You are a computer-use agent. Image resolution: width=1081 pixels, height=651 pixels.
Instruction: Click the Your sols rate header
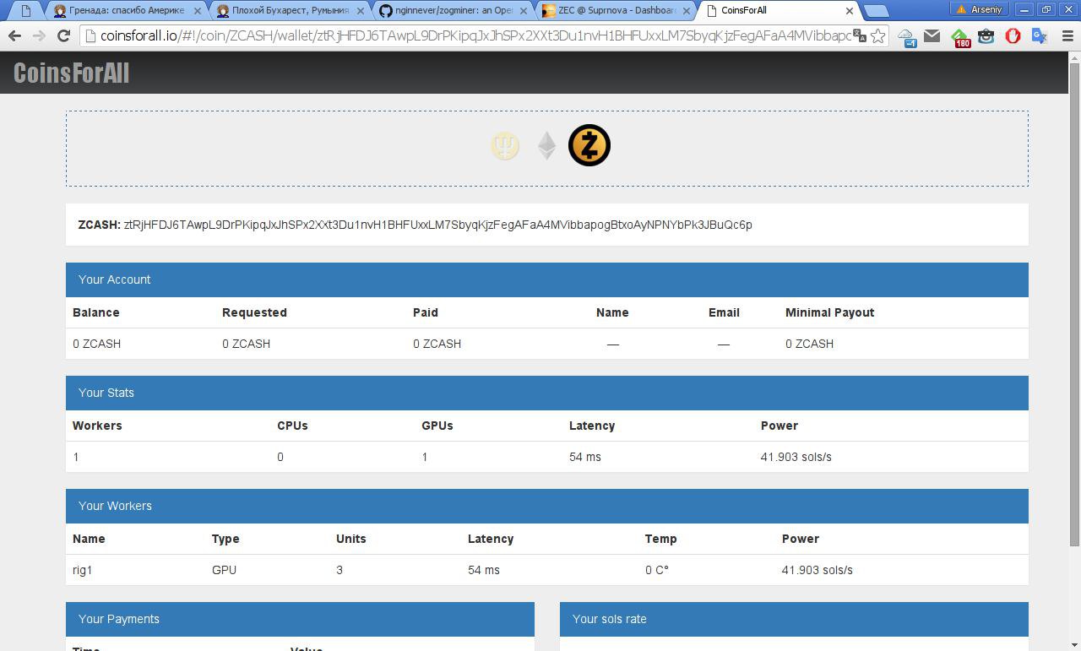click(794, 619)
